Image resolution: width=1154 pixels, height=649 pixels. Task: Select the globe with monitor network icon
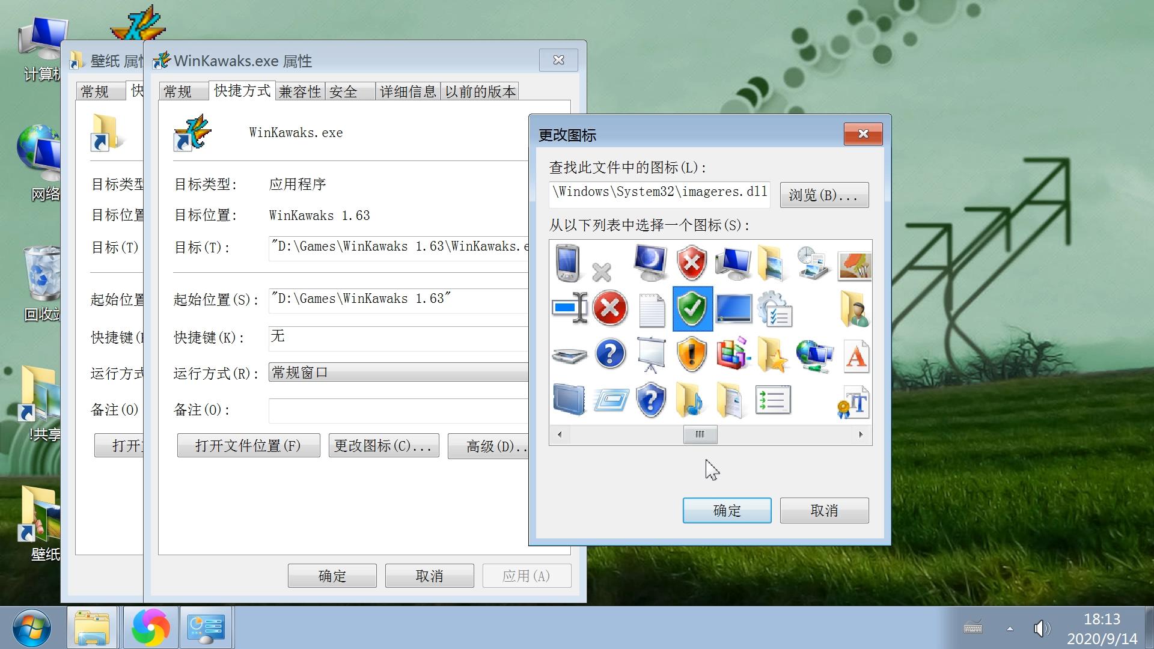pos(814,355)
